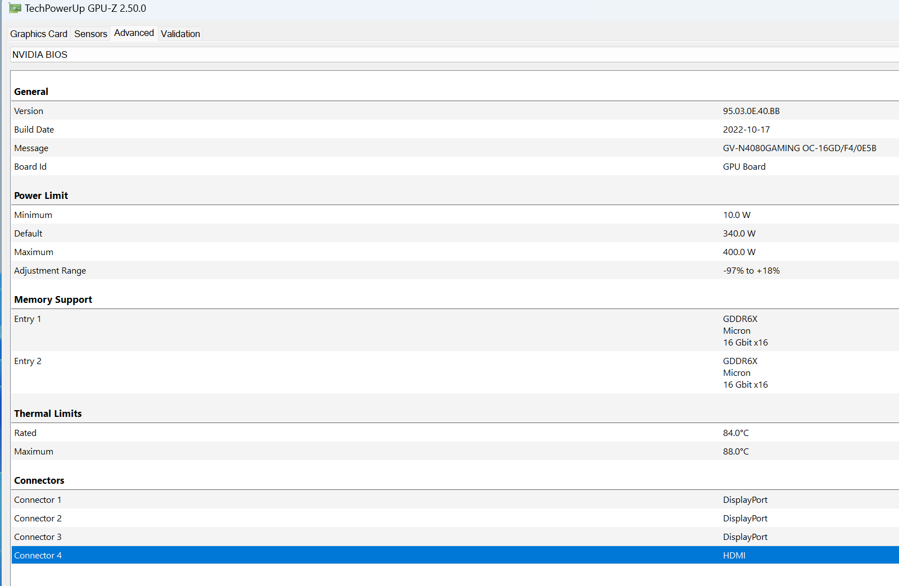
Task: Go to the Validation tab
Action: click(180, 34)
